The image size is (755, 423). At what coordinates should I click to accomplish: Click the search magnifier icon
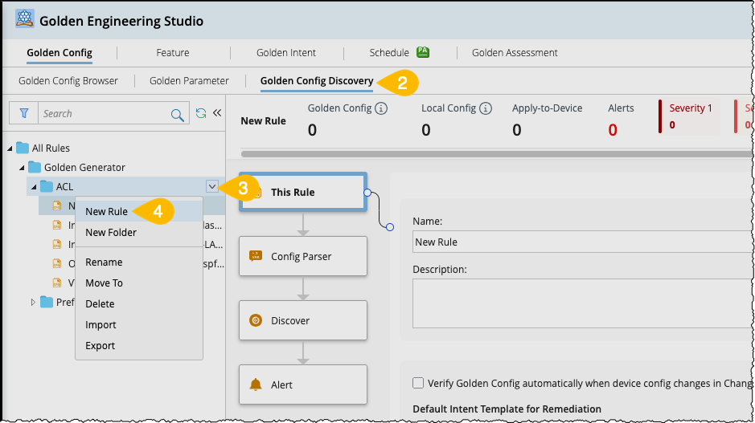point(178,115)
